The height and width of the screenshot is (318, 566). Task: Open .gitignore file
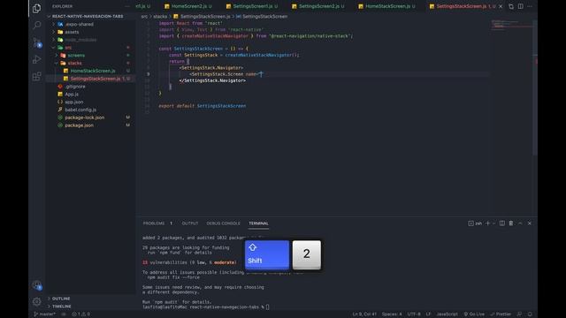pos(75,87)
